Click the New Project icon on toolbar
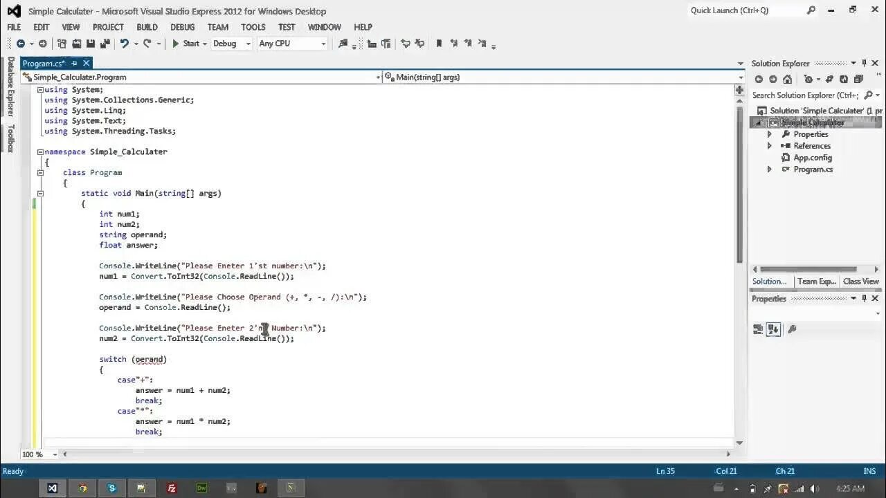The width and height of the screenshot is (886, 498). pyautogui.click(x=62, y=44)
